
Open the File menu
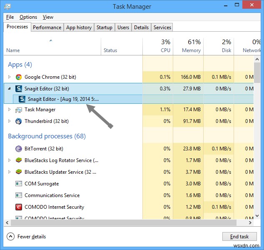pyautogui.click(x=10, y=17)
